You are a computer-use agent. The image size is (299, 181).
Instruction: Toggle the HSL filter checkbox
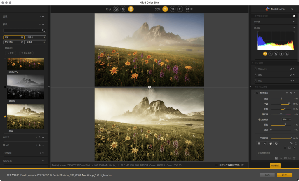click(x=255, y=81)
